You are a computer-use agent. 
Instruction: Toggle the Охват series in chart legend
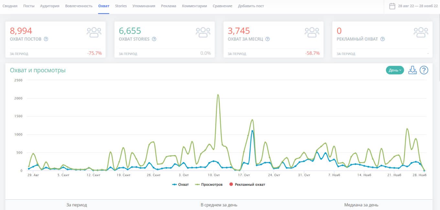[x=181, y=185]
